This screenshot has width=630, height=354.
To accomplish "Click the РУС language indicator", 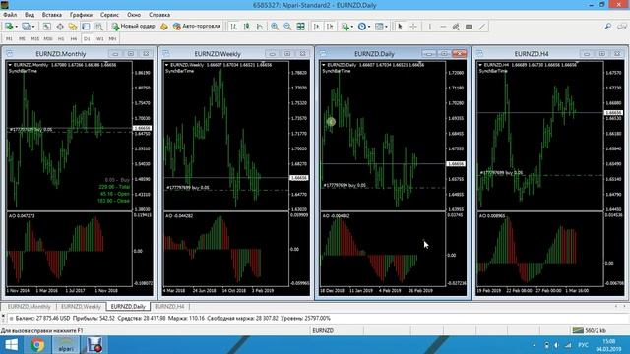I will tap(583, 345).
